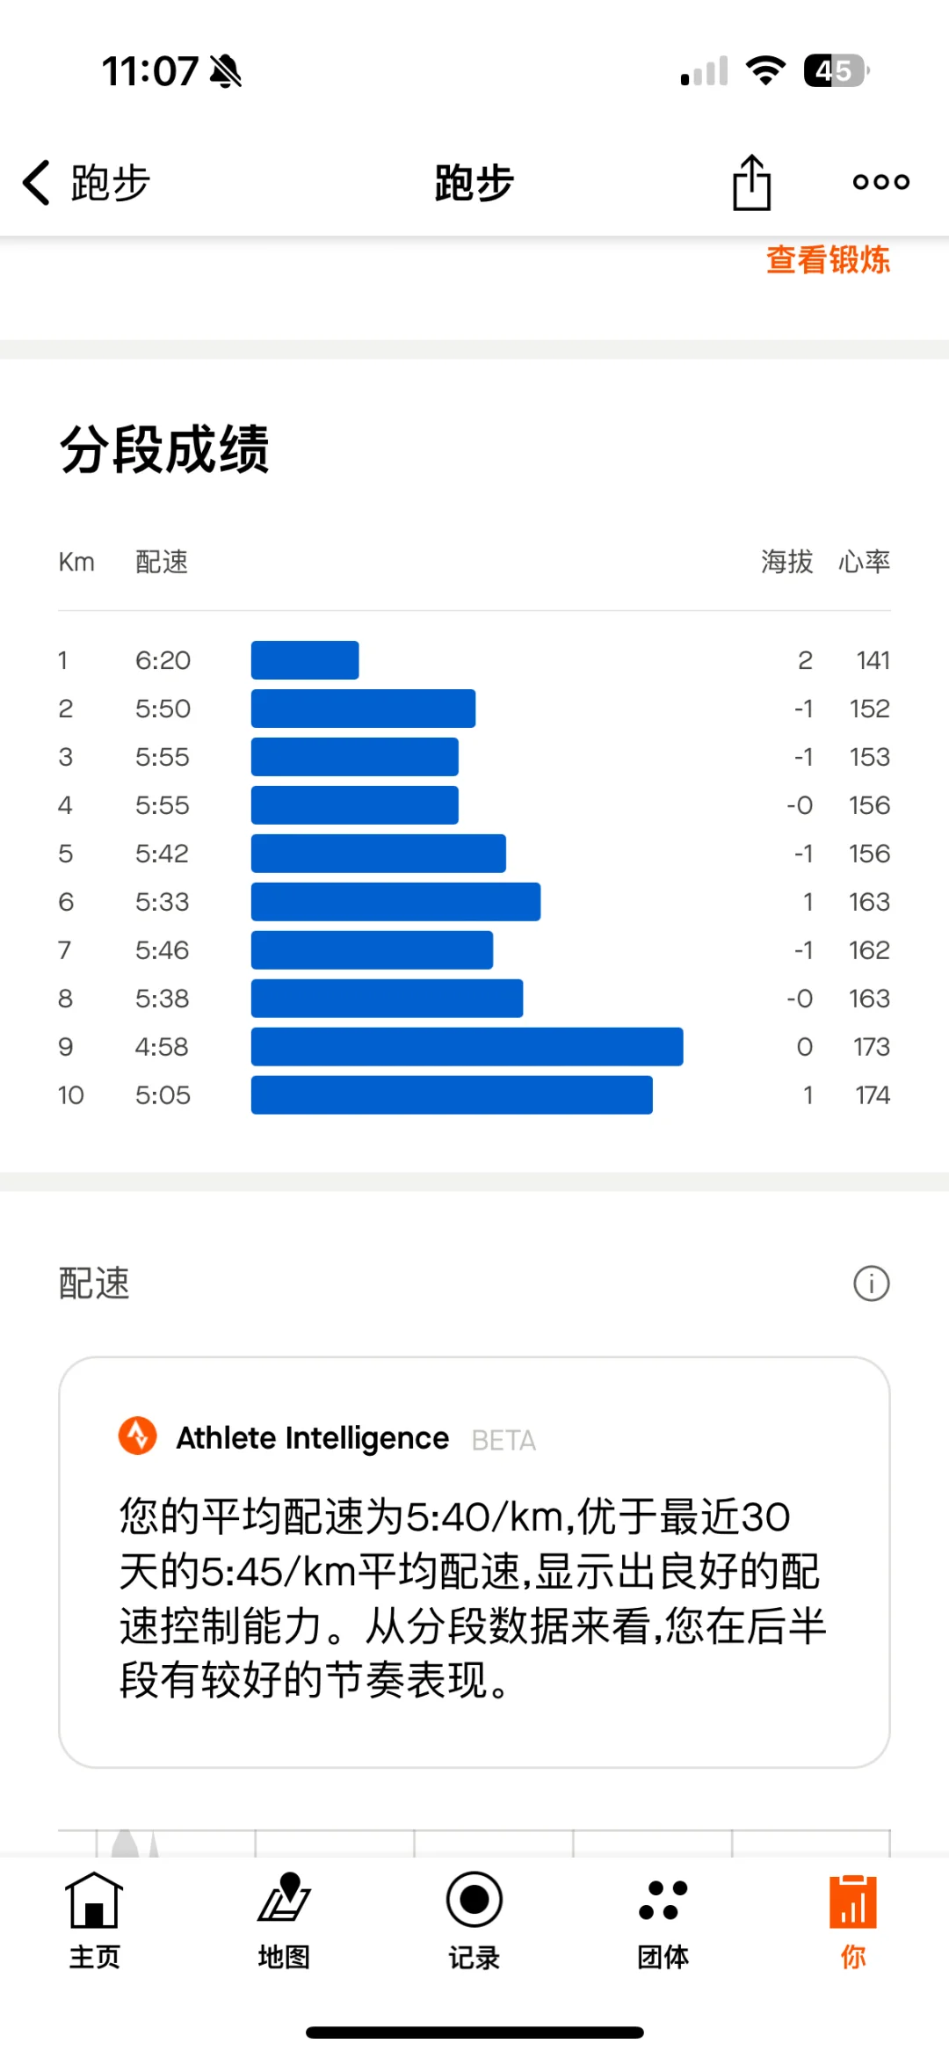Tap the back chevron arrow
Viewport: 949px width, 2058px height.
(36, 183)
